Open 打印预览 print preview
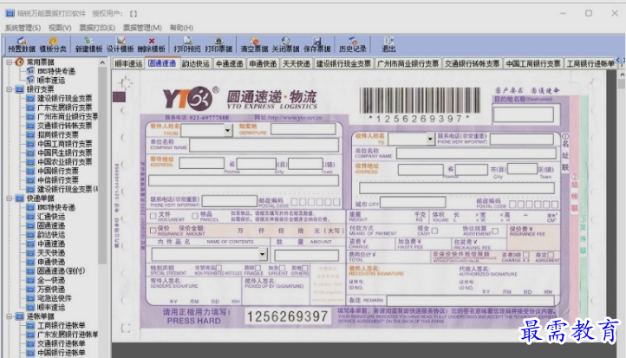The width and height of the screenshot is (626, 358). coord(186,44)
